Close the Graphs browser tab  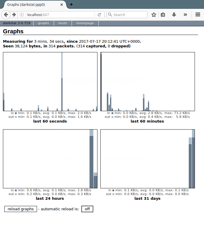coord(62,5)
